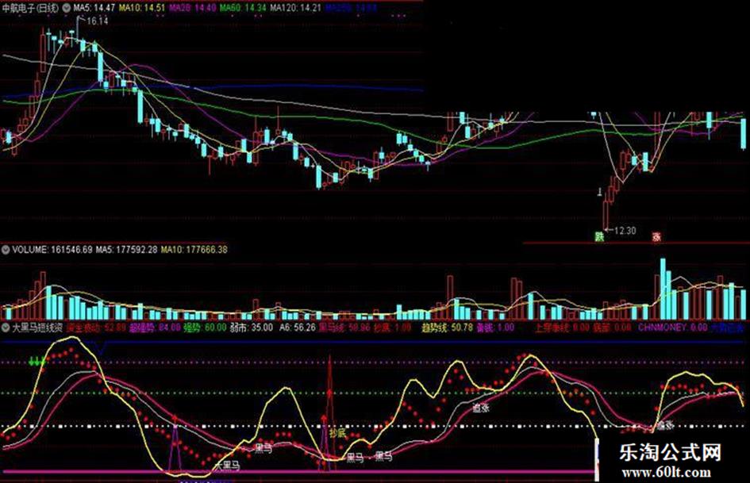Select the MA120: 14.21 value label
This screenshot has height=483, width=750.
[295, 8]
